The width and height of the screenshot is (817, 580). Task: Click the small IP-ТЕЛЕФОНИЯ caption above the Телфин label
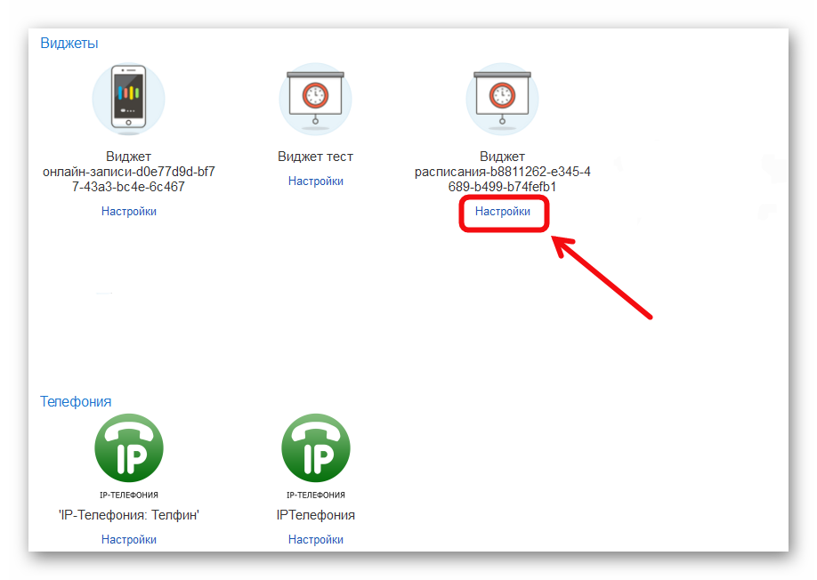click(129, 495)
